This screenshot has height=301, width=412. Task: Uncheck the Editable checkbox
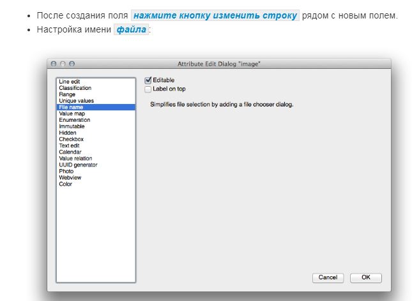coord(148,80)
